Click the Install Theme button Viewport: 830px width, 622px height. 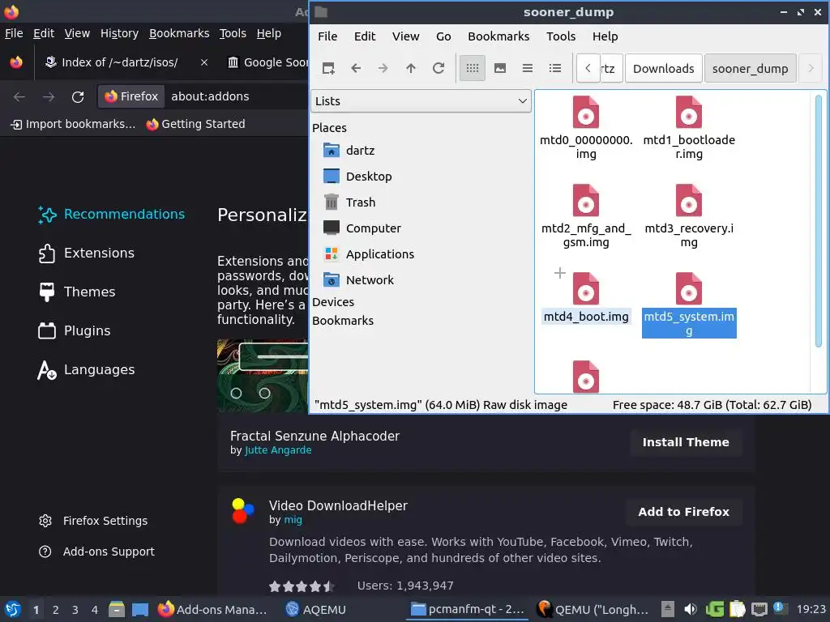click(x=686, y=442)
